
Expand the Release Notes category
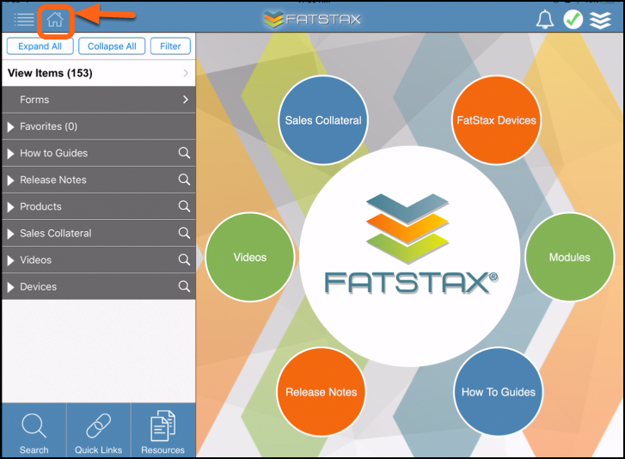11,181
